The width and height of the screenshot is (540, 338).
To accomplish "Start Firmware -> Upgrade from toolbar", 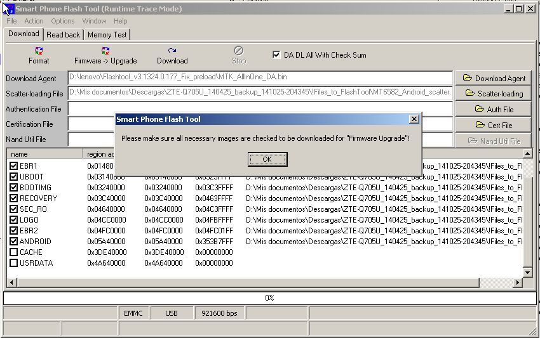I will click(105, 56).
